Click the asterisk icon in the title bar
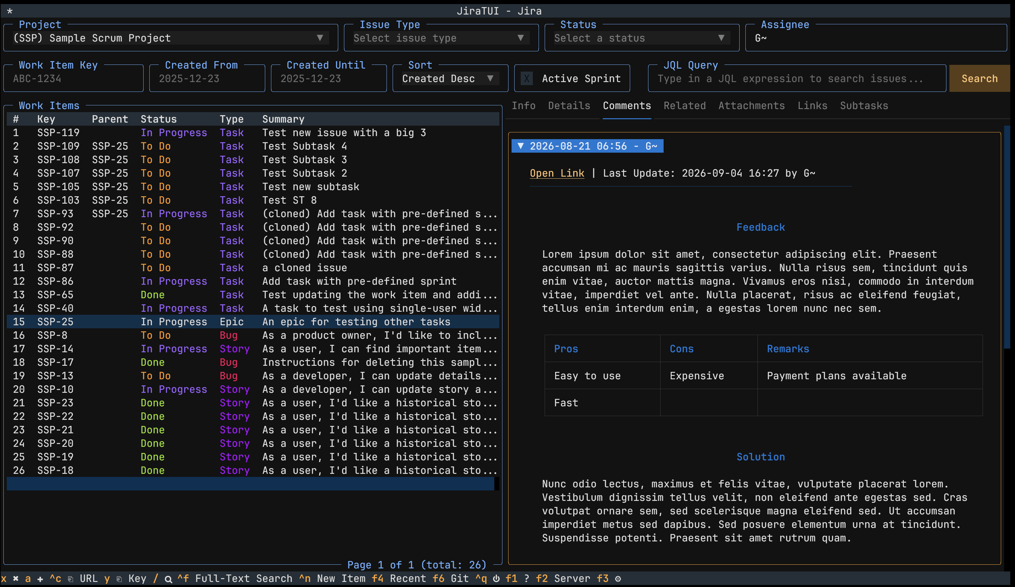This screenshot has width=1015, height=587. 10,11
